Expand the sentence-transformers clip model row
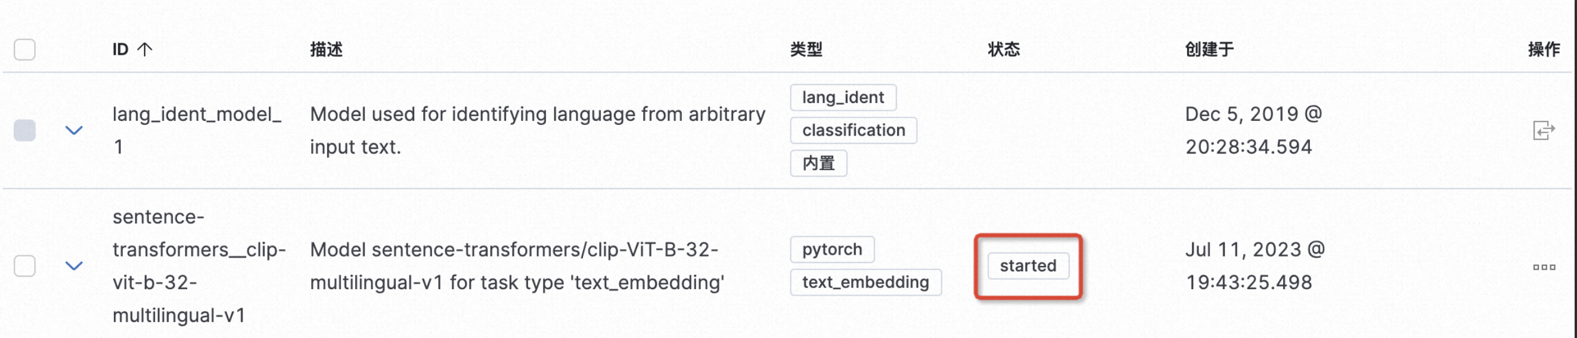1577x338 pixels. pos(74,266)
